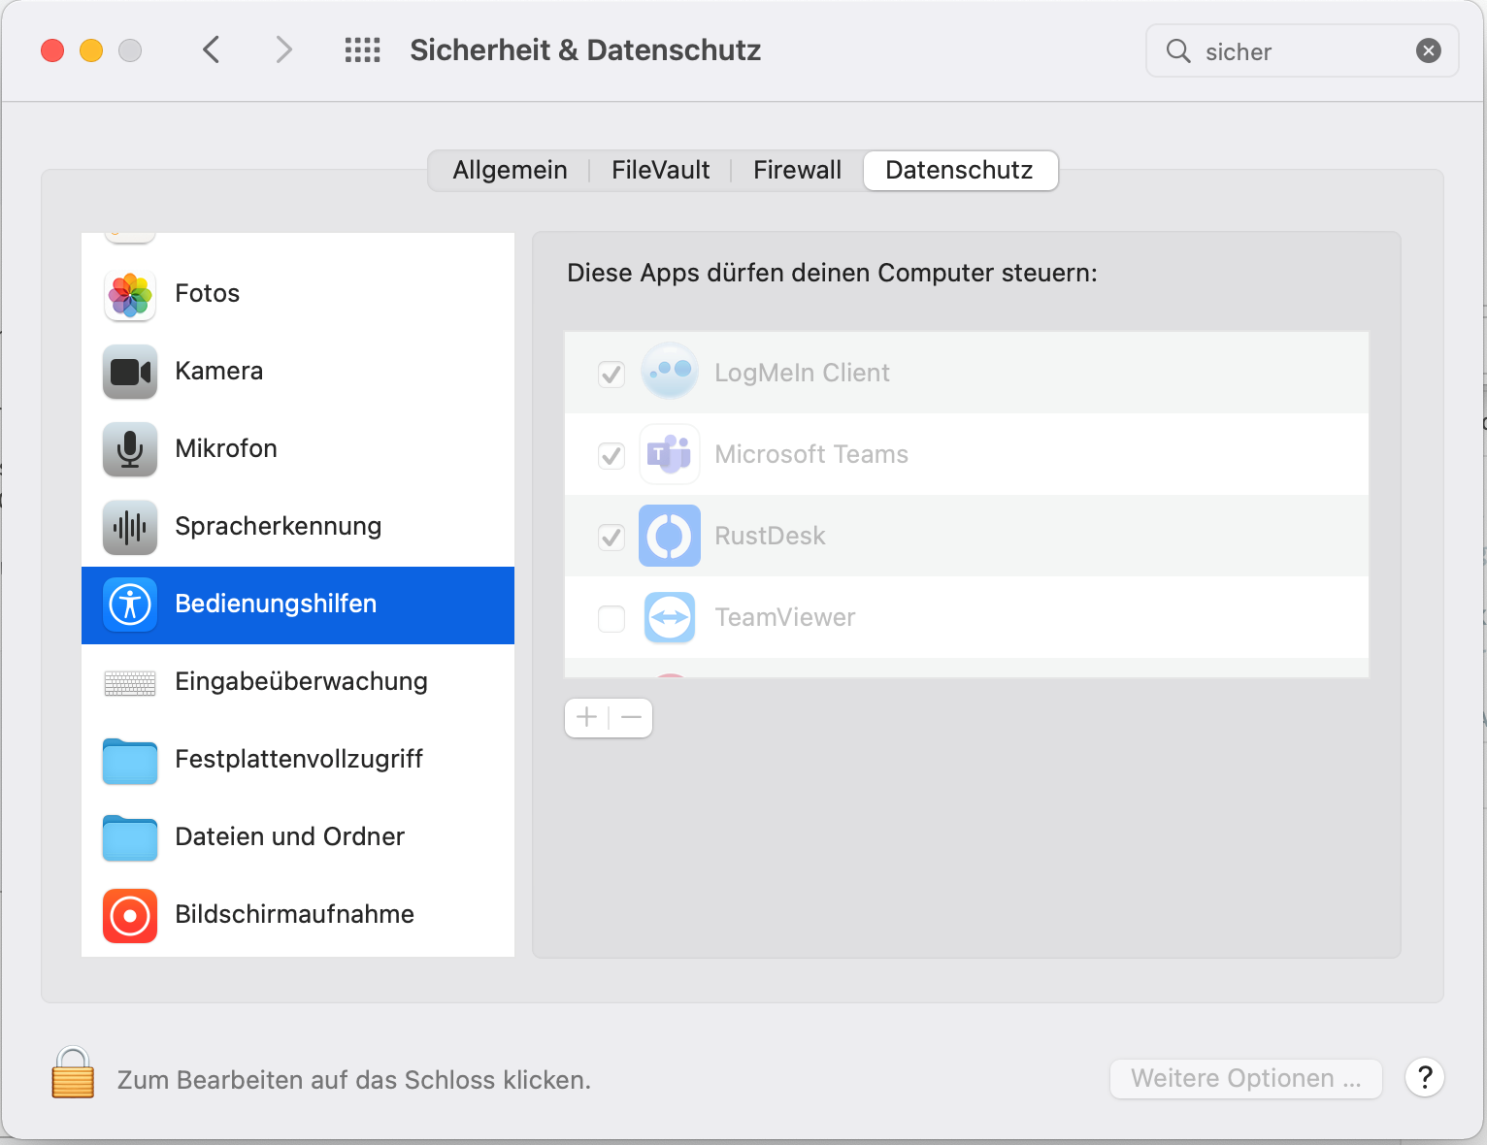
Task: Switch to the Allgemein tab
Action: pos(510,171)
